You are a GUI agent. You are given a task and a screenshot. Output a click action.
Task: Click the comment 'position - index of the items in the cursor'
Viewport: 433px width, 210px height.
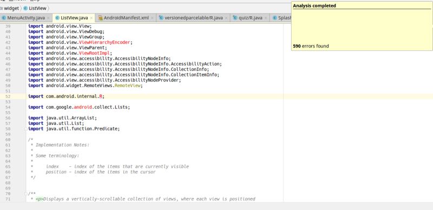click(101, 172)
